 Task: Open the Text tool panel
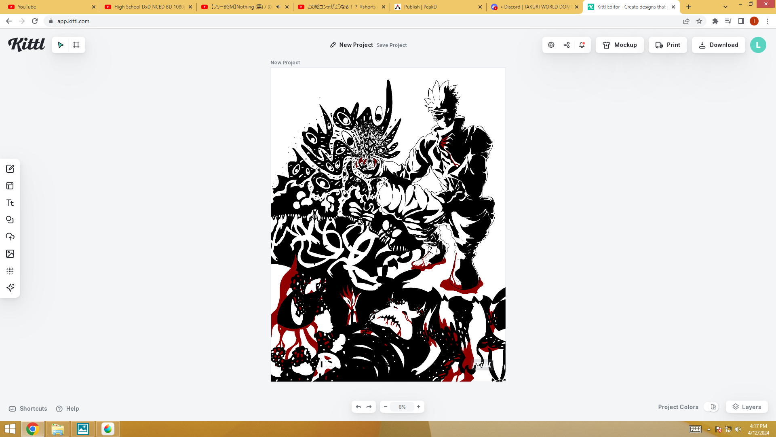(x=10, y=203)
